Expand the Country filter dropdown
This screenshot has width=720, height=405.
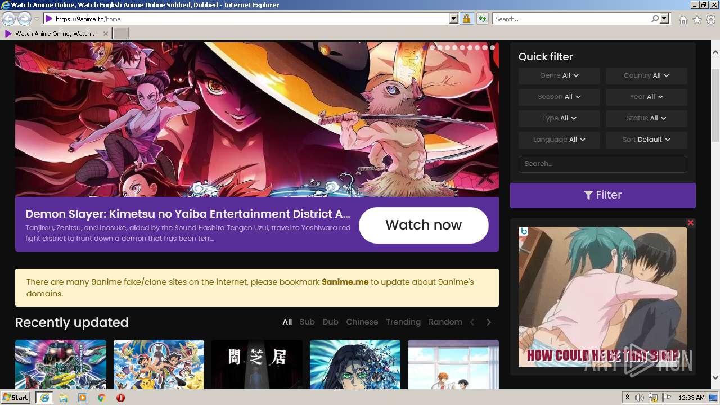646,75
